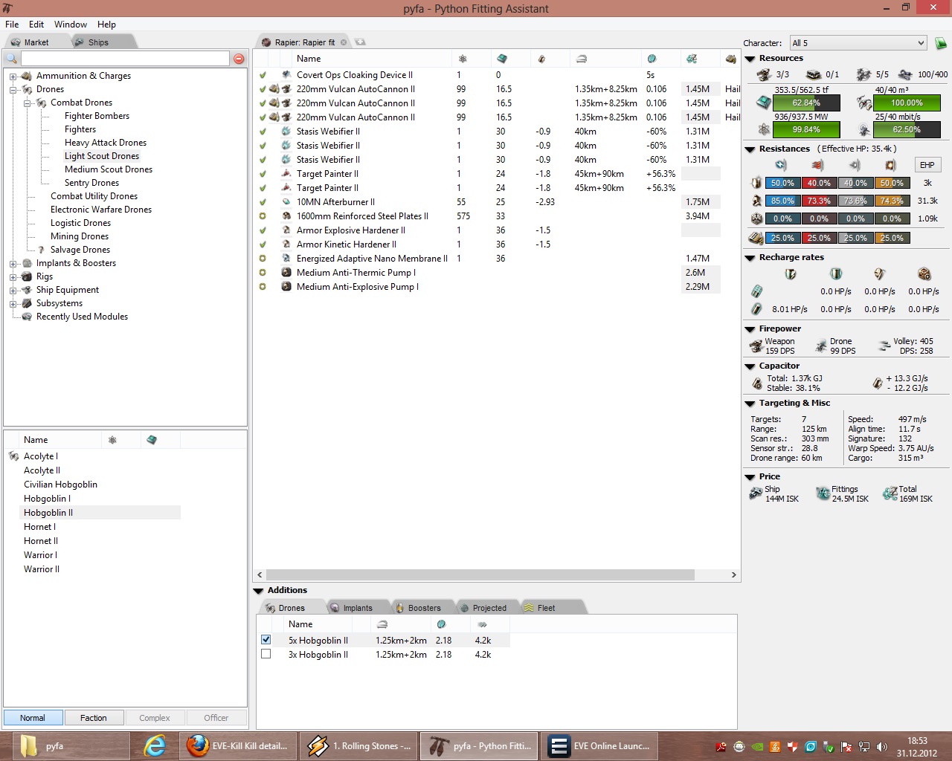Switch to the Projected additions tab
The image size is (952, 761).
tap(489, 608)
